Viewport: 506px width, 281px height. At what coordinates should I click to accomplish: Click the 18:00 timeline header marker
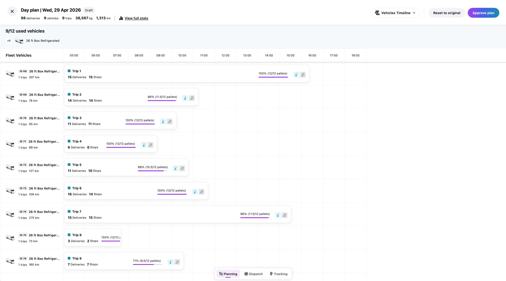(355, 55)
